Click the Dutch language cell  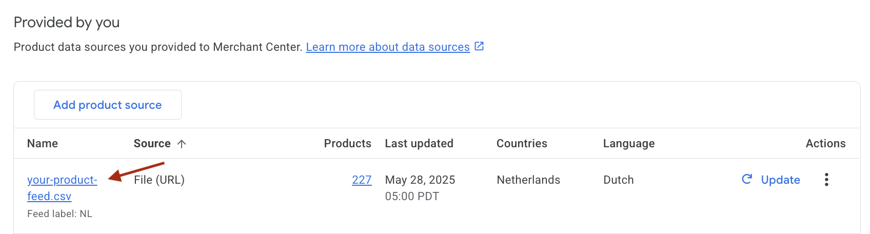coord(619,180)
